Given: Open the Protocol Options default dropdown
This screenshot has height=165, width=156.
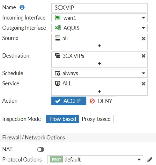Looking at the screenshot, I should [x=95, y=160].
